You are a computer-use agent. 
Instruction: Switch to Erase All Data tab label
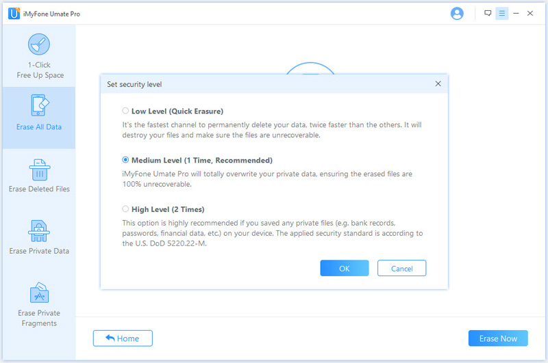coord(39,127)
